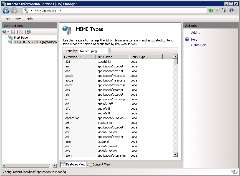Click FHQA2008SRV1 in the address bar
240x176 pixels.
[x=45, y=11]
